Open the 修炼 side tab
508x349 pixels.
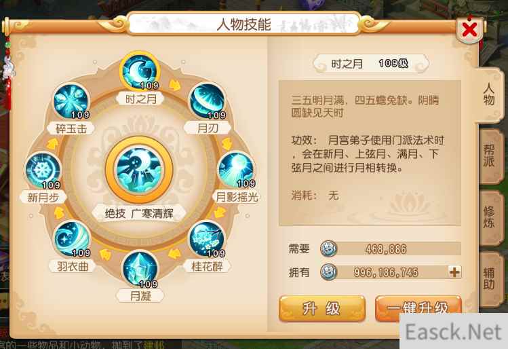coord(489,218)
